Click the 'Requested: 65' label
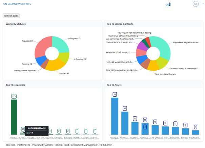Viewport: 205px width, 148px height. click(27, 41)
